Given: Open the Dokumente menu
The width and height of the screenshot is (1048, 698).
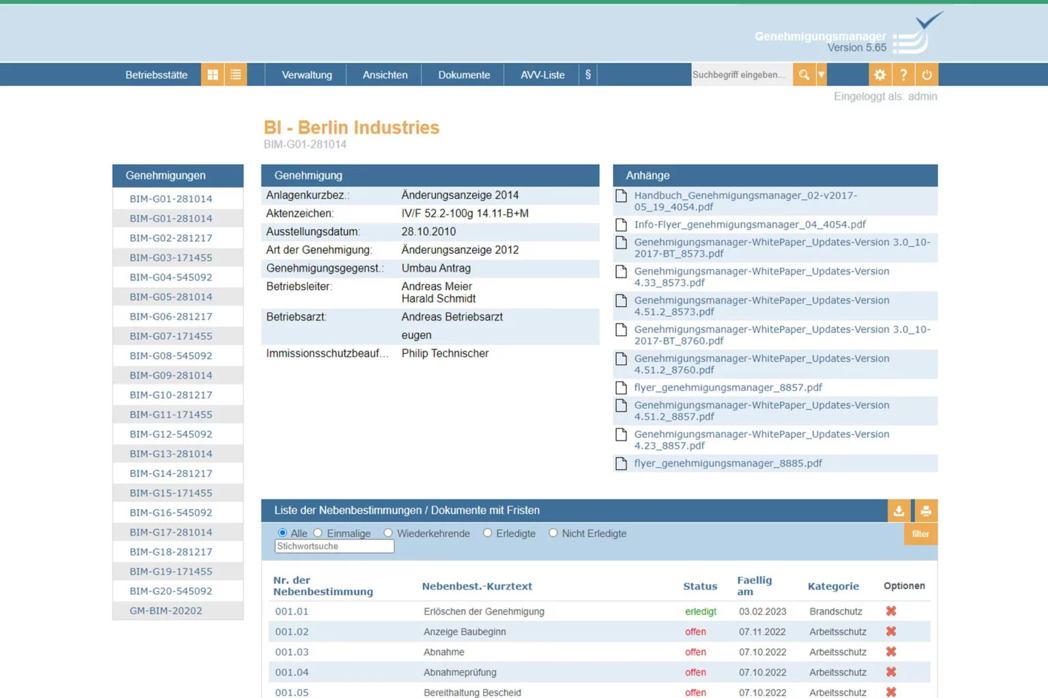Looking at the screenshot, I should pyautogui.click(x=463, y=75).
